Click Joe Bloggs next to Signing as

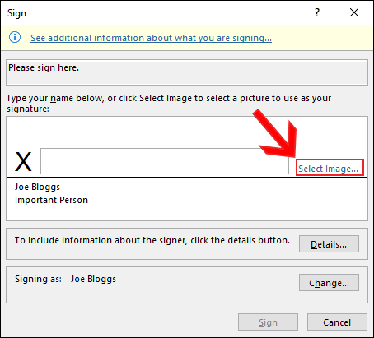coord(93,279)
